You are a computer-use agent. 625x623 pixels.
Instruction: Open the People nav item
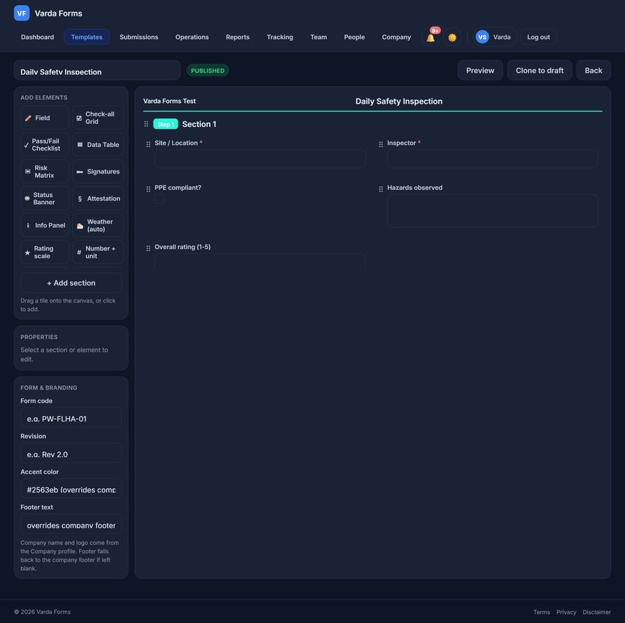(x=355, y=37)
